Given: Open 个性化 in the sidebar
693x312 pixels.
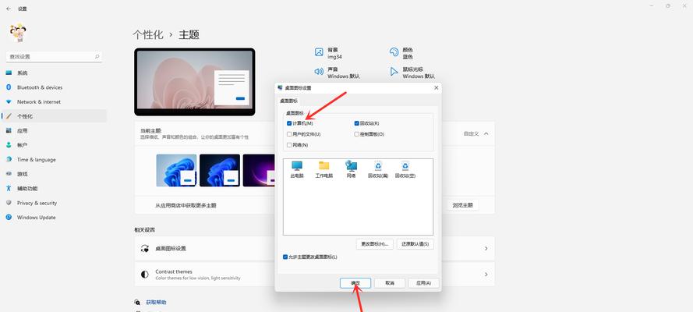Looking at the screenshot, I should click(x=54, y=116).
